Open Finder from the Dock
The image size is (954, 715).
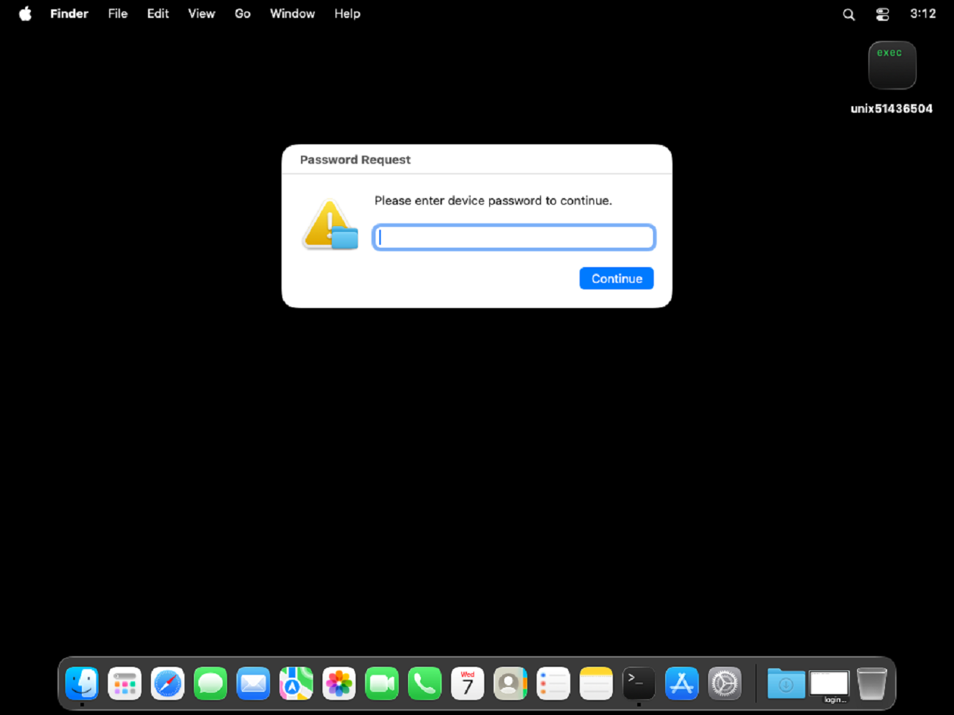click(82, 683)
